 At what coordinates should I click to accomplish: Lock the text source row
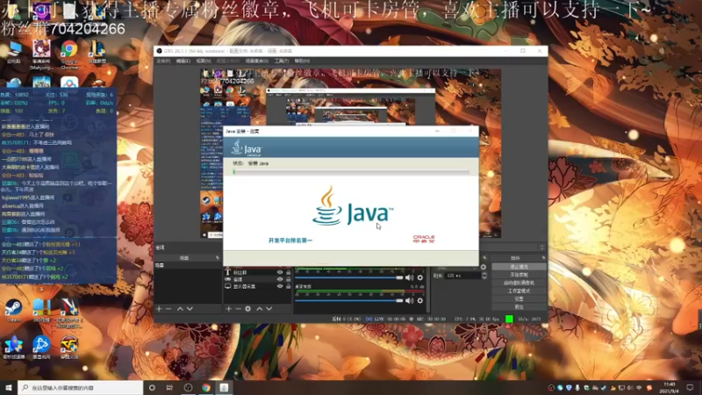pyautogui.click(x=289, y=272)
